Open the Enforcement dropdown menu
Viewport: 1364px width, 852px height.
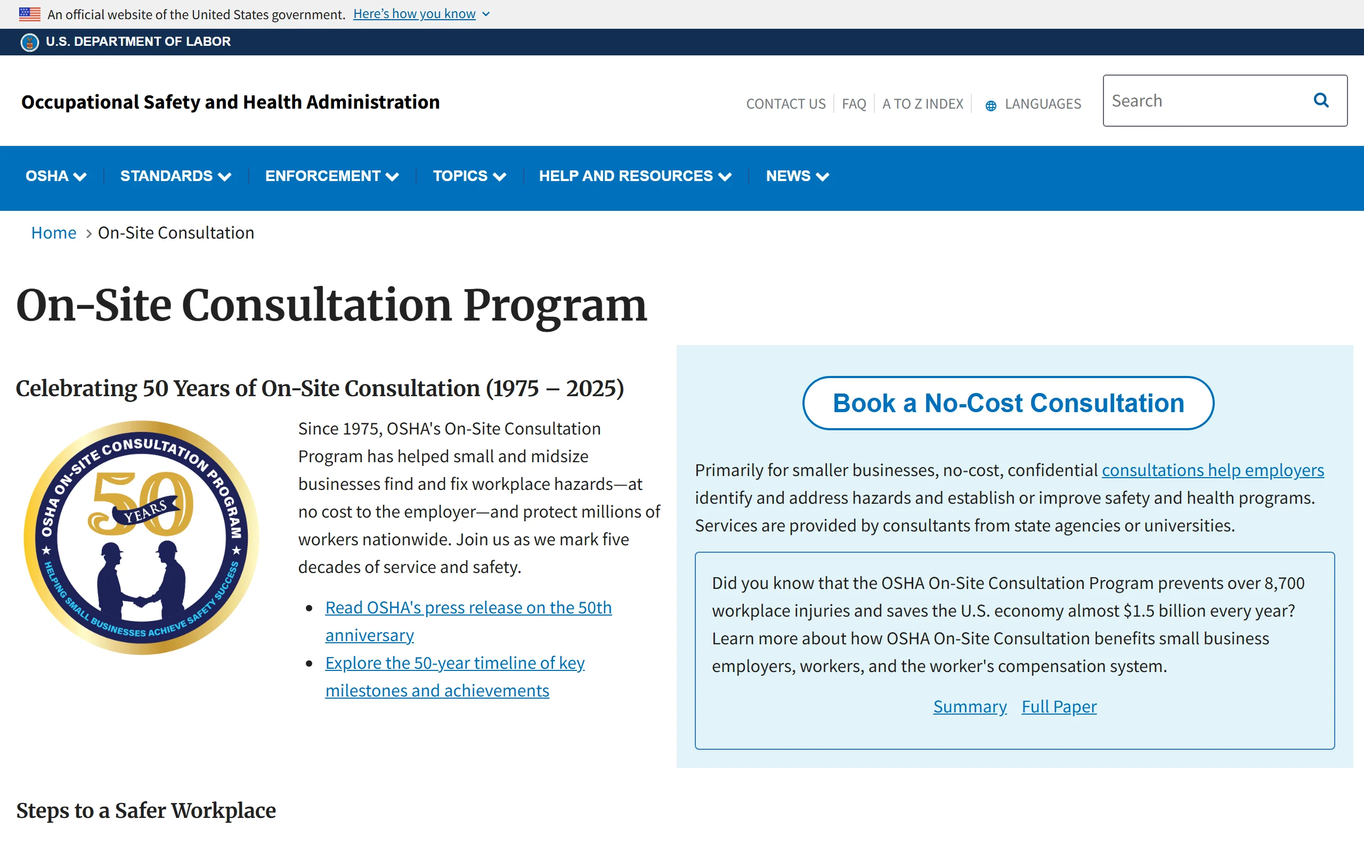pyautogui.click(x=332, y=176)
